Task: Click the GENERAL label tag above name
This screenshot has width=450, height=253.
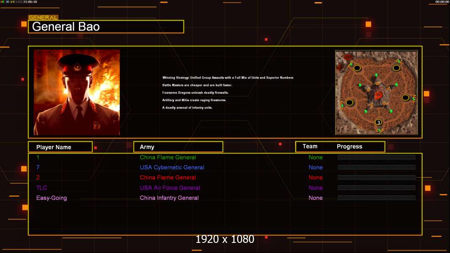Action: [43, 17]
